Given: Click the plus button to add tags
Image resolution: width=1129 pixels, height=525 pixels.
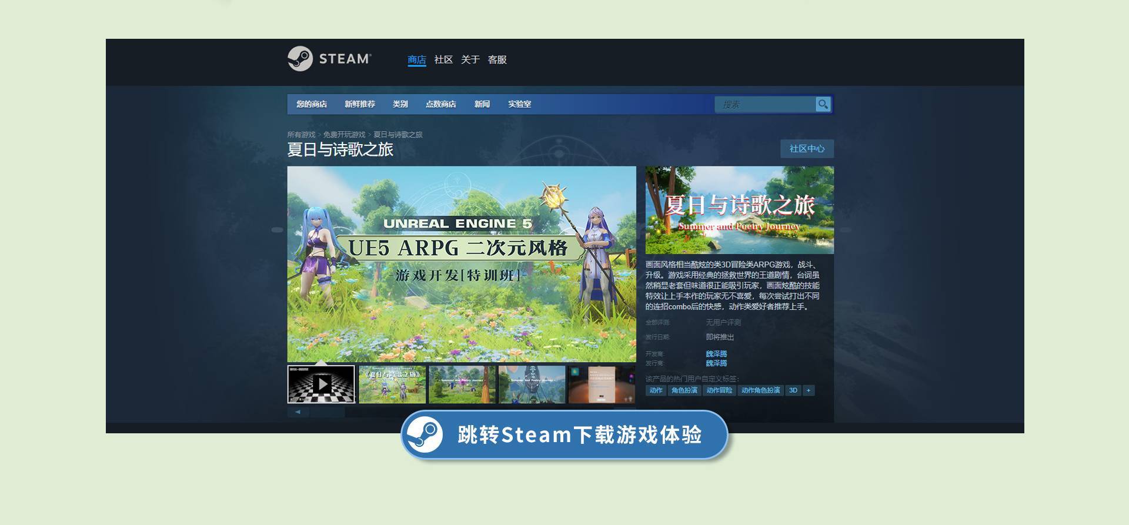Looking at the screenshot, I should 809,390.
